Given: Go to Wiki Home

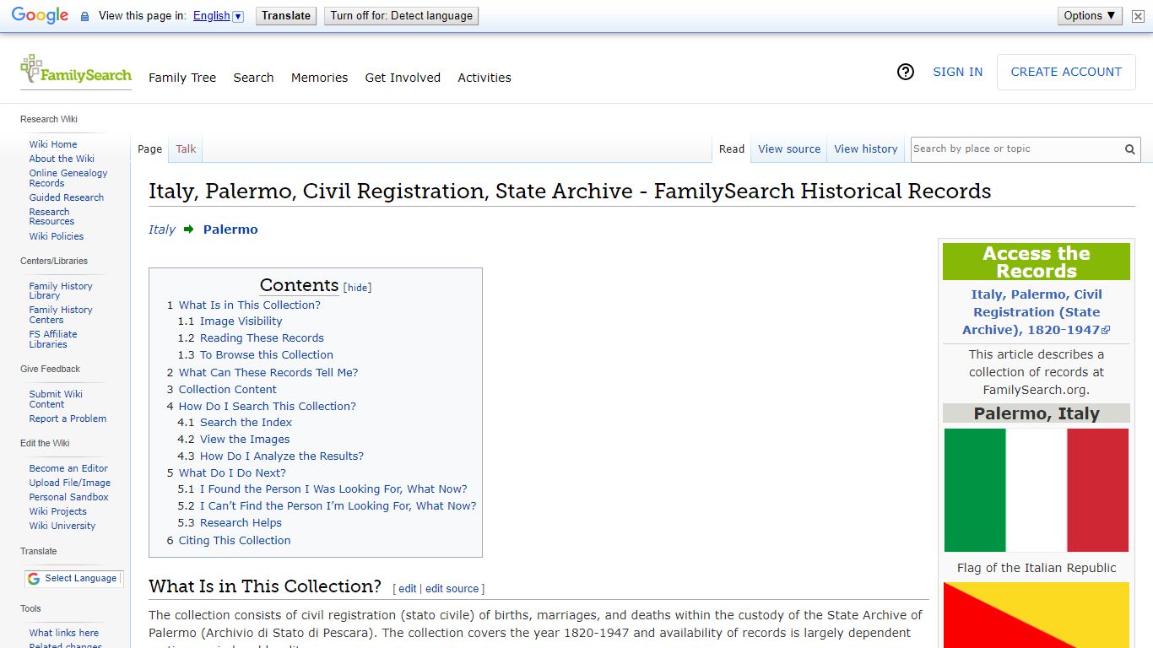Looking at the screenshot, I should (53, 144).
